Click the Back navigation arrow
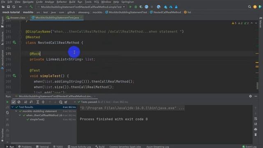Image resolution: width=263 pixels, height=148 pixels. [20, 7]
